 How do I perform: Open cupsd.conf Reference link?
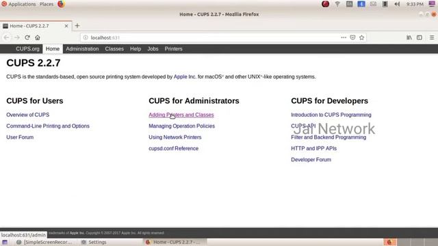173,148
